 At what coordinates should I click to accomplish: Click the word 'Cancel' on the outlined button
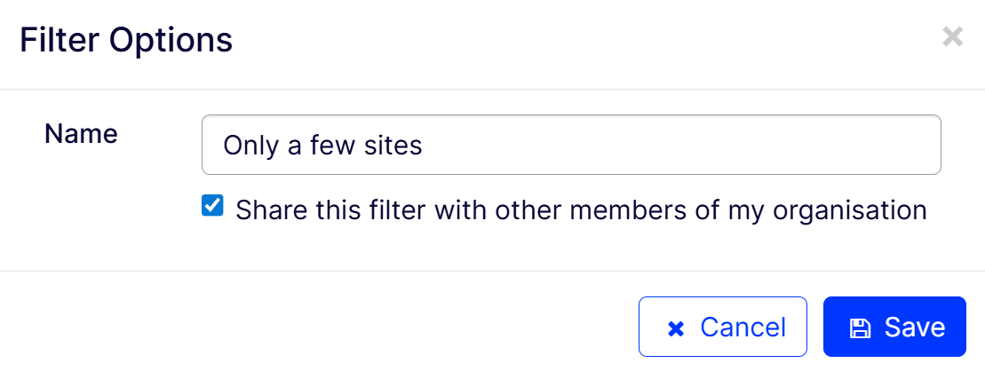tap(743, 328)
